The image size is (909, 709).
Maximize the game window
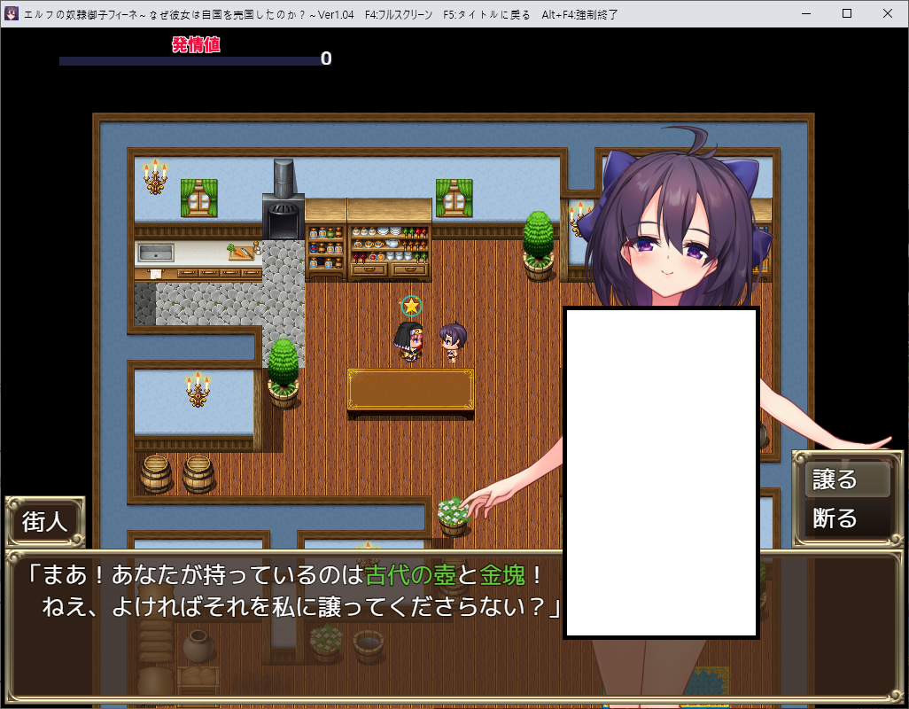tap(847, 13)
